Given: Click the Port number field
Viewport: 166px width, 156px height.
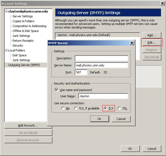Looking at the screenshot, I should pos(81,72).
